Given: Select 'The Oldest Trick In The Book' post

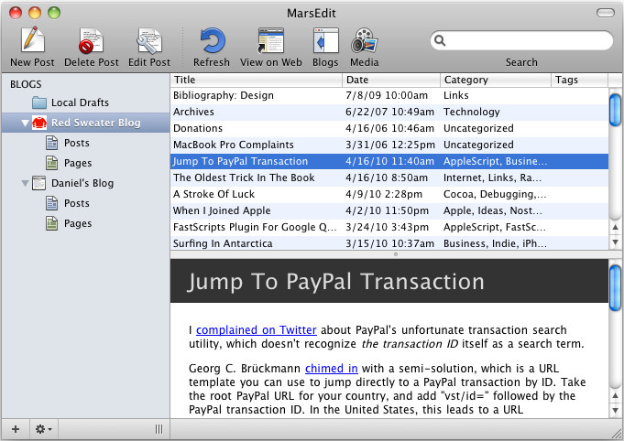Looking at the screenshot, I should click(x=244, y=177).
